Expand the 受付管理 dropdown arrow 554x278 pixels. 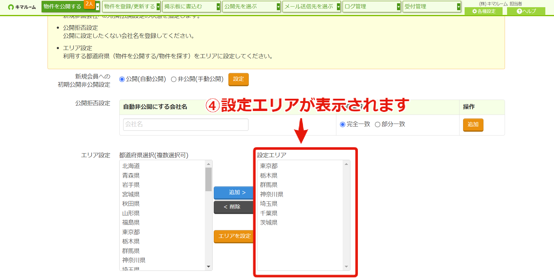[x=459, y=7]
